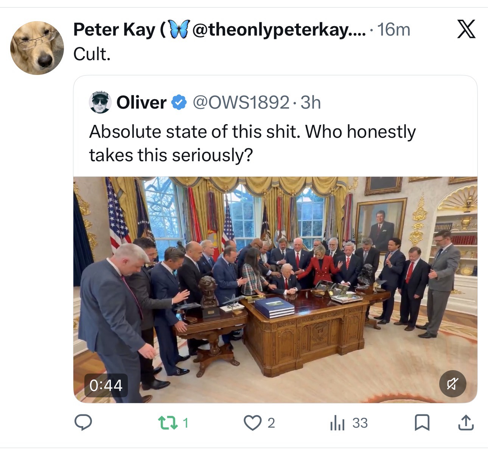Open the quoted tweet text by Oliver

click(252, 143)
